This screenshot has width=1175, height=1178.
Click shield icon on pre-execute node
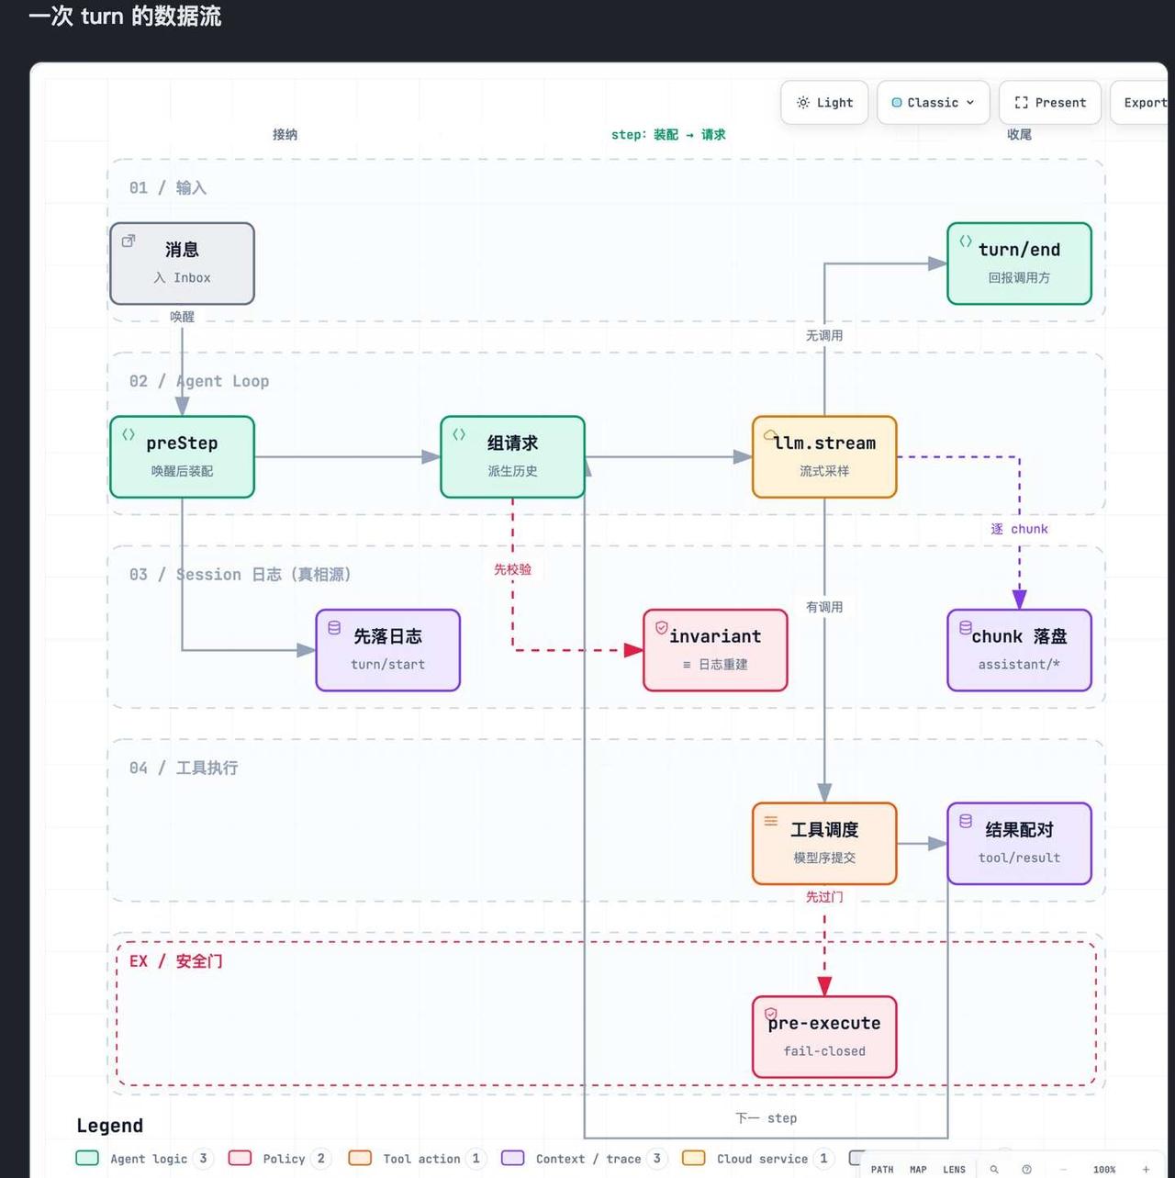click(x=771, y=1015)
